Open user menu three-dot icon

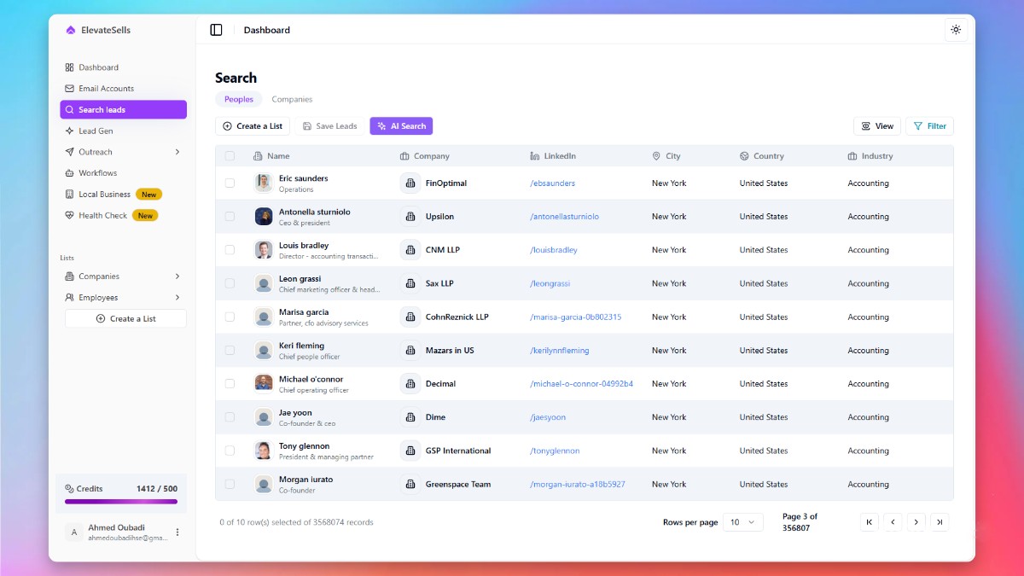point(177,532)
